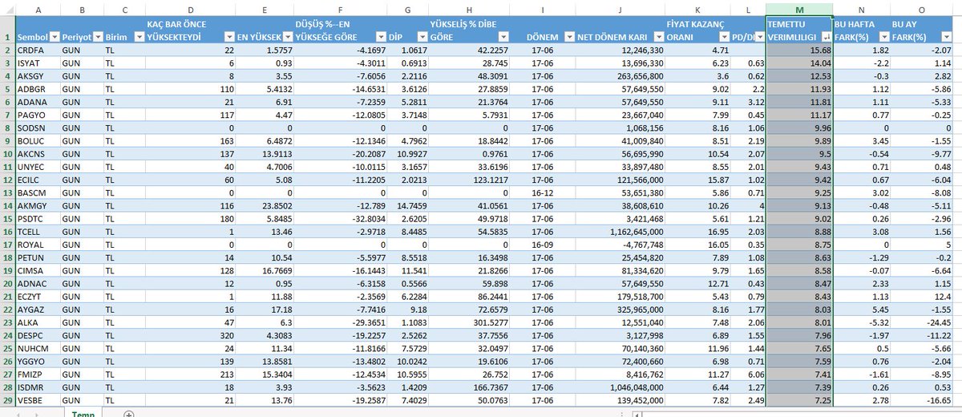The width and height of the screenshot is (962, 417).
Task: Click the ADBGR symbol cell
Action: pyautogui.click(x=40, y=88)
